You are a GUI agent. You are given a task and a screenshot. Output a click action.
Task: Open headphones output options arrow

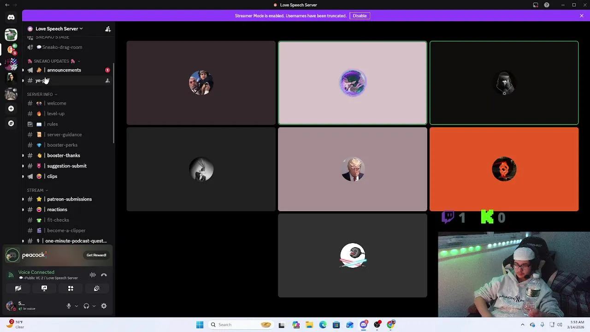pyautogui.click(x=94, y=306)
